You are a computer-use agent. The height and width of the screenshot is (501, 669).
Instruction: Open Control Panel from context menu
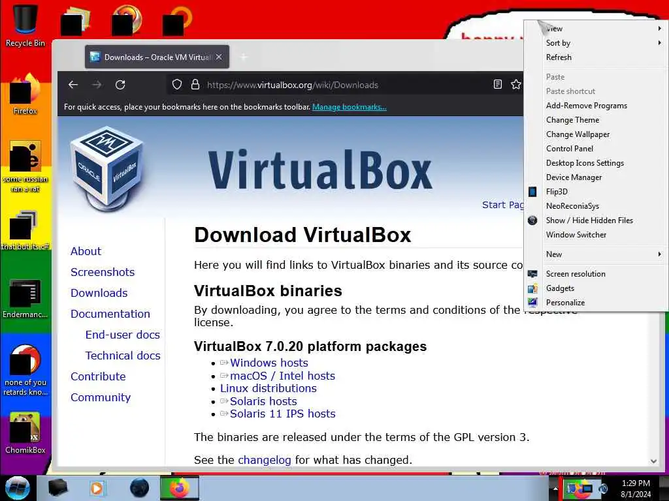pyautogui.click(x=596, y=148)
